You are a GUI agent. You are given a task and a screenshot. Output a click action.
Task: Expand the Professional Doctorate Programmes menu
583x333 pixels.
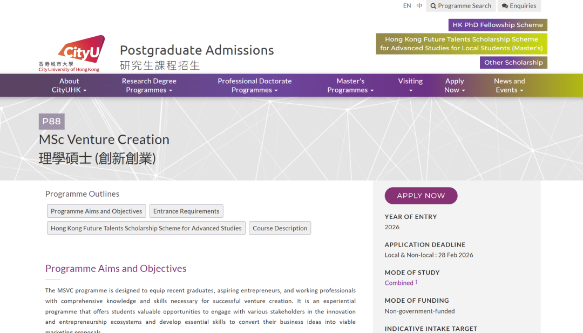(254, 85)
